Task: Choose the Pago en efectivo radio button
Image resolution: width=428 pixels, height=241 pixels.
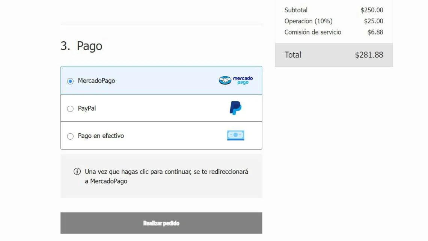Action: 70,136
